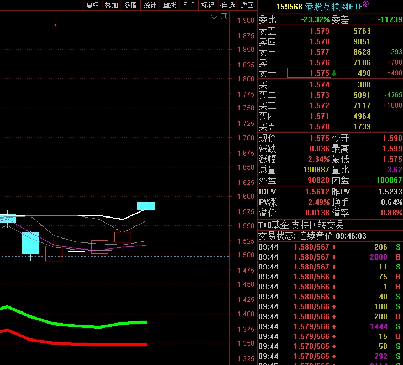Remove from watchlist via -自选
Image resolution: width=403 pixels, height=365 pixels.
pos(227,5)
